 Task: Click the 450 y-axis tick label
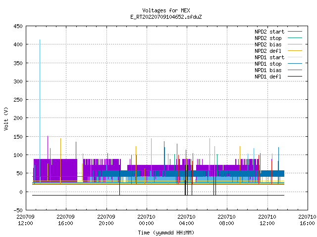(18, 26)
